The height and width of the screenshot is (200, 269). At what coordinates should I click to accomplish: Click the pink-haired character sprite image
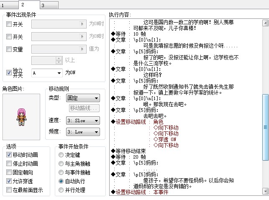[21, 117]
